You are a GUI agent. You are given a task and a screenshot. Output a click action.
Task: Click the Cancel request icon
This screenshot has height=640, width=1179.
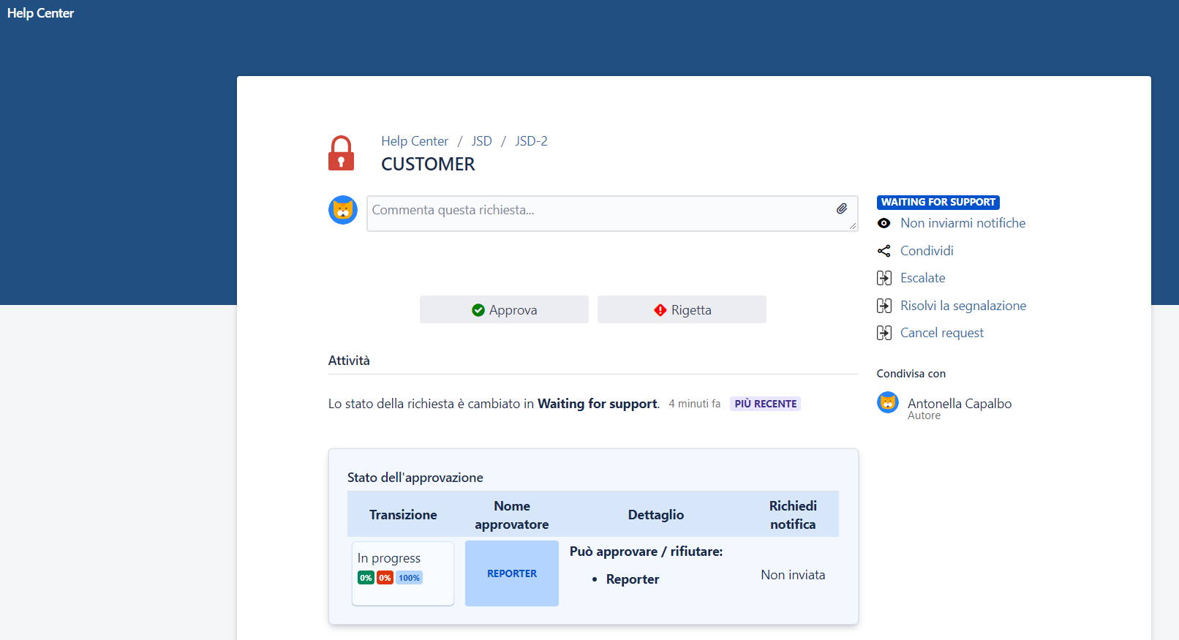click(x=884, y=333)
